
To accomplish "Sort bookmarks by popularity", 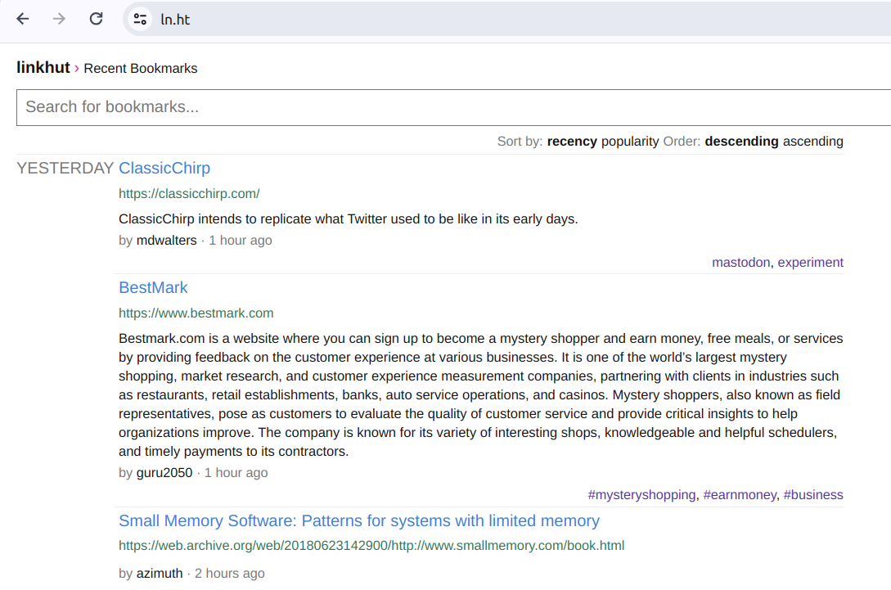I will (630, 142).
